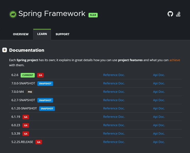Open Reference Doc. for 5.3.39

tap(114, 133)
